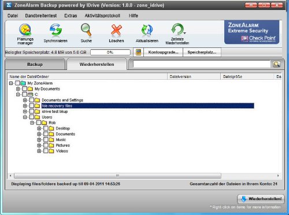Viewport: 289px width, 215px height.
Task: Click the scrollbar left arrow
Action: coord(10,176)
